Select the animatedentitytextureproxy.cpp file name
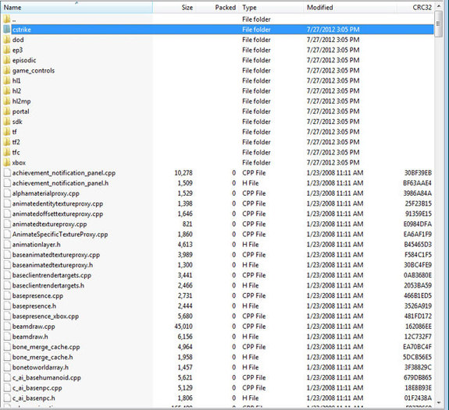449x410 pixels. tap(58, 203)
